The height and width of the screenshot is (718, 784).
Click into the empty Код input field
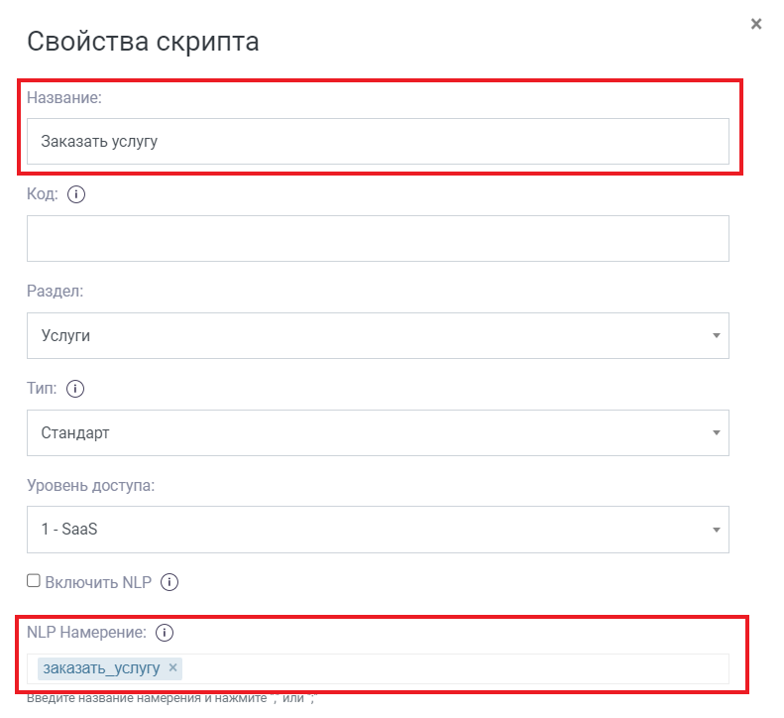(378, 238)
